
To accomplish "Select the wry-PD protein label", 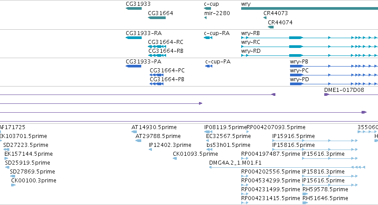I will click(299, 79).
